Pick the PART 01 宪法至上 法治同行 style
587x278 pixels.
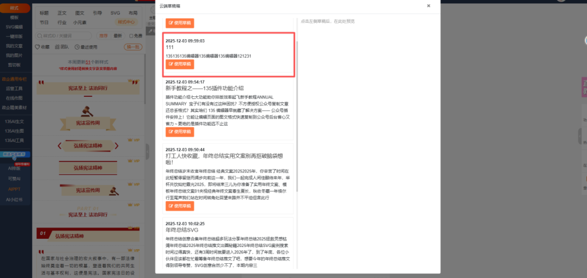pos(88,212)
